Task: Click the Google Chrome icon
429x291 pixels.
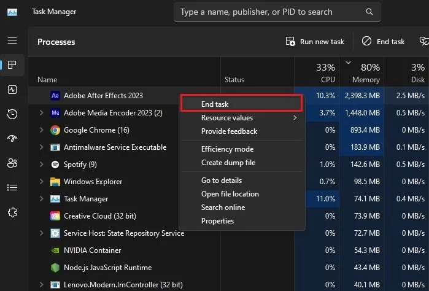Action: click(55, 130)
